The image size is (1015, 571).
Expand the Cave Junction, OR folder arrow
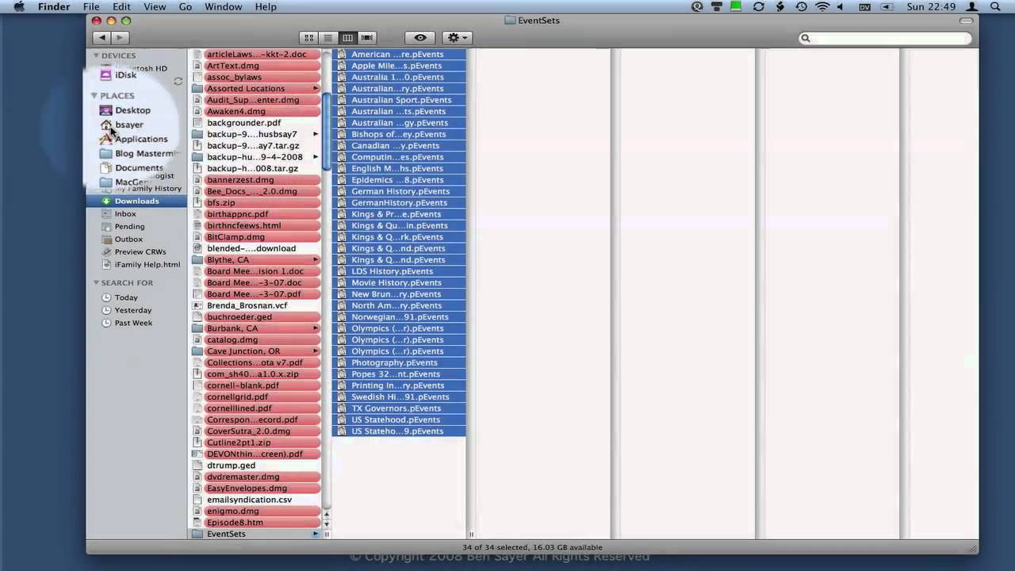coord(316,351)
